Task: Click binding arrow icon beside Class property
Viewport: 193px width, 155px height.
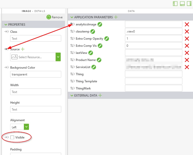Action: pos(6,32)
